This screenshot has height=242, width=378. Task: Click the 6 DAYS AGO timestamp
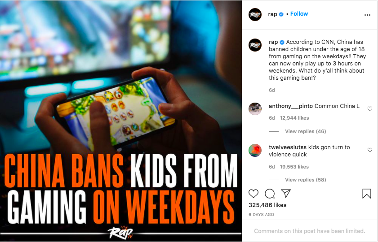(261, 215)
